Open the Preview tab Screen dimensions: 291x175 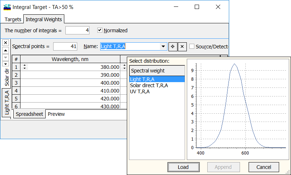click(x=56, y=114)
